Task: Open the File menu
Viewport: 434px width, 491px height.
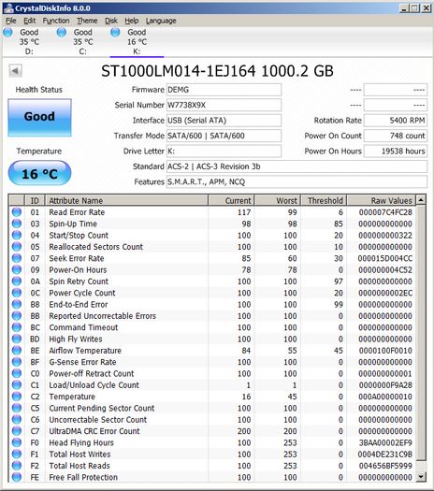Action: point(11,21)
